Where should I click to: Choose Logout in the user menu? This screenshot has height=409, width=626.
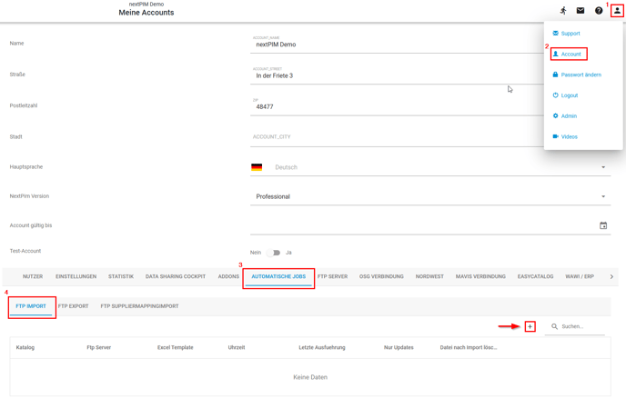coord(565,95)
